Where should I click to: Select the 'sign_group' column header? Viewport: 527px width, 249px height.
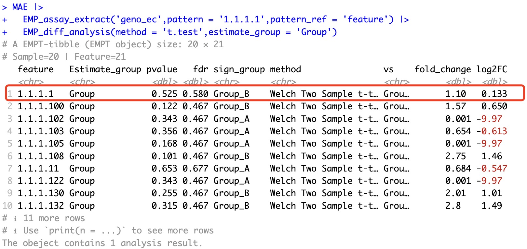[239, 69]
